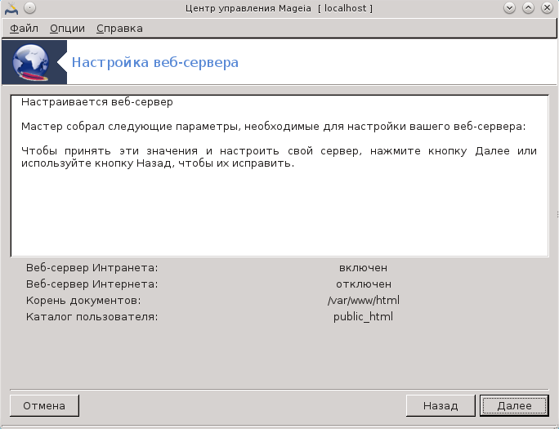Image resolution: width=559 pixels, height=429 pixels.
Task: Click the Mageia app icon in title bar
Action: point(11,8)
